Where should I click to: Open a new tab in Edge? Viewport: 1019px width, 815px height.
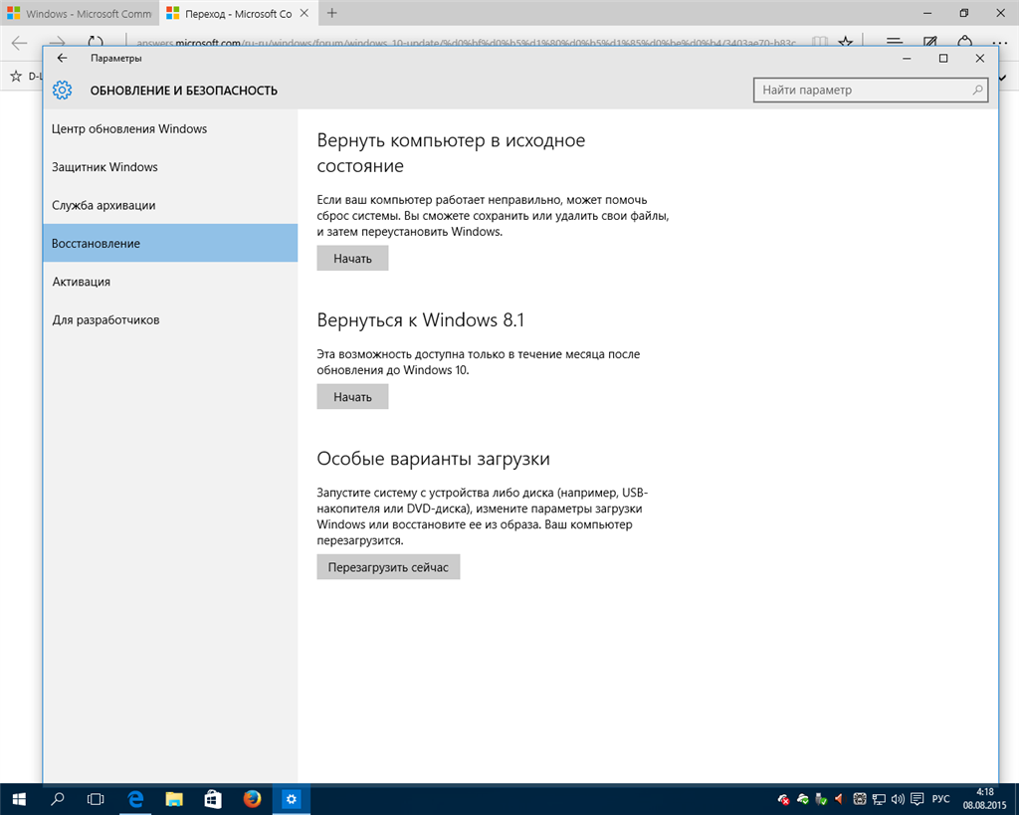(332, 13)
